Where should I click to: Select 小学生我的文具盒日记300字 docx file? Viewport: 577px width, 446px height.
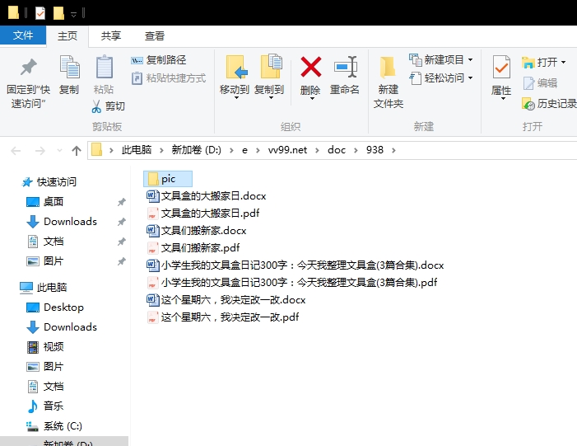(x=295, y=265)
